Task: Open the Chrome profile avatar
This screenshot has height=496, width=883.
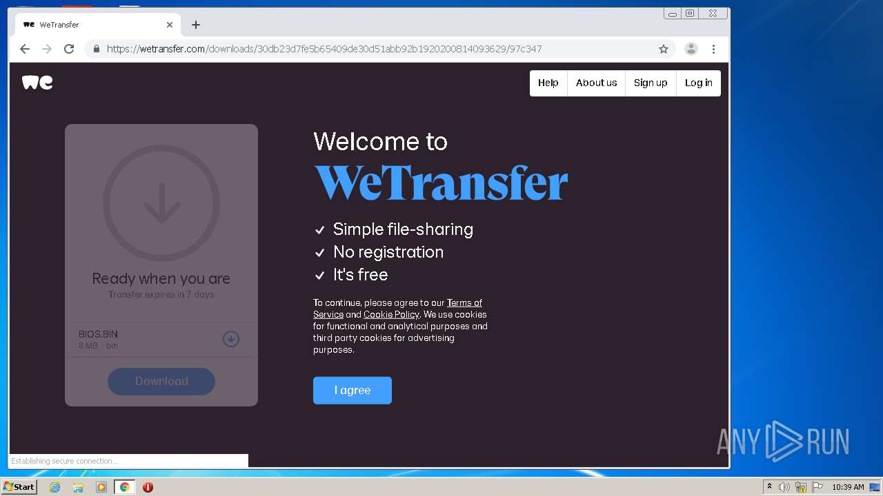Action: [x=691, y=49]
